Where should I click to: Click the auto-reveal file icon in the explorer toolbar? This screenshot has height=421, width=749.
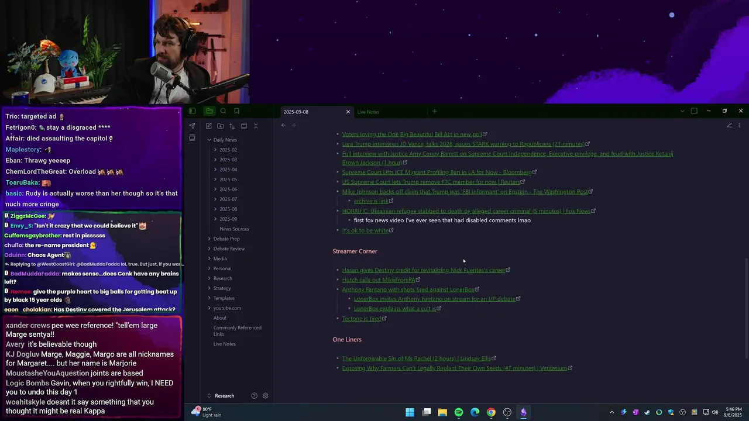pos(244,126)
